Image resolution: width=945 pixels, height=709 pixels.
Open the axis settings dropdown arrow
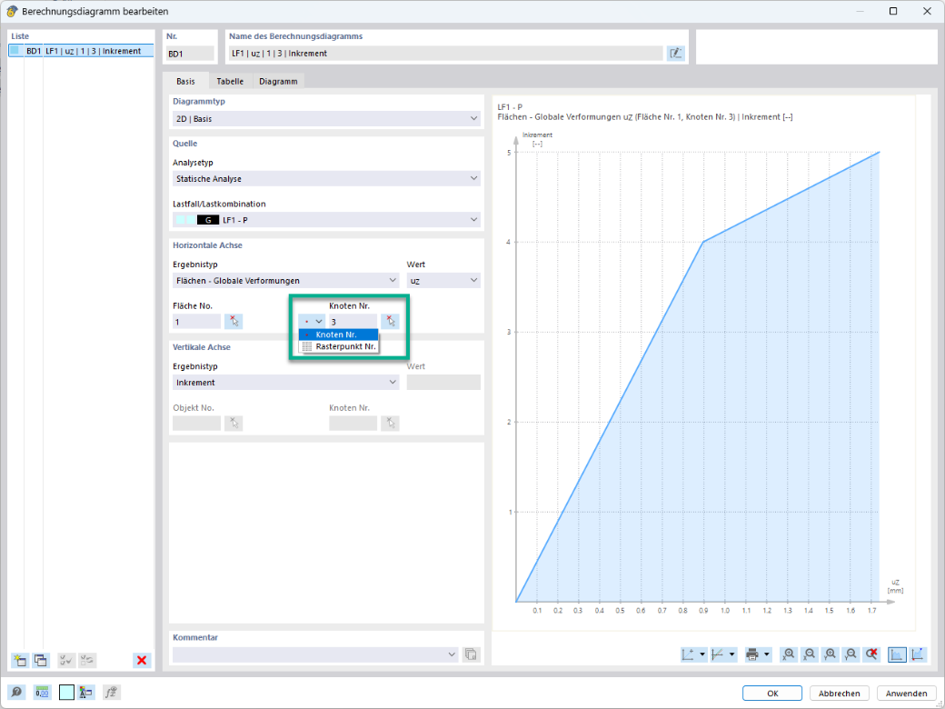[702, 654]
